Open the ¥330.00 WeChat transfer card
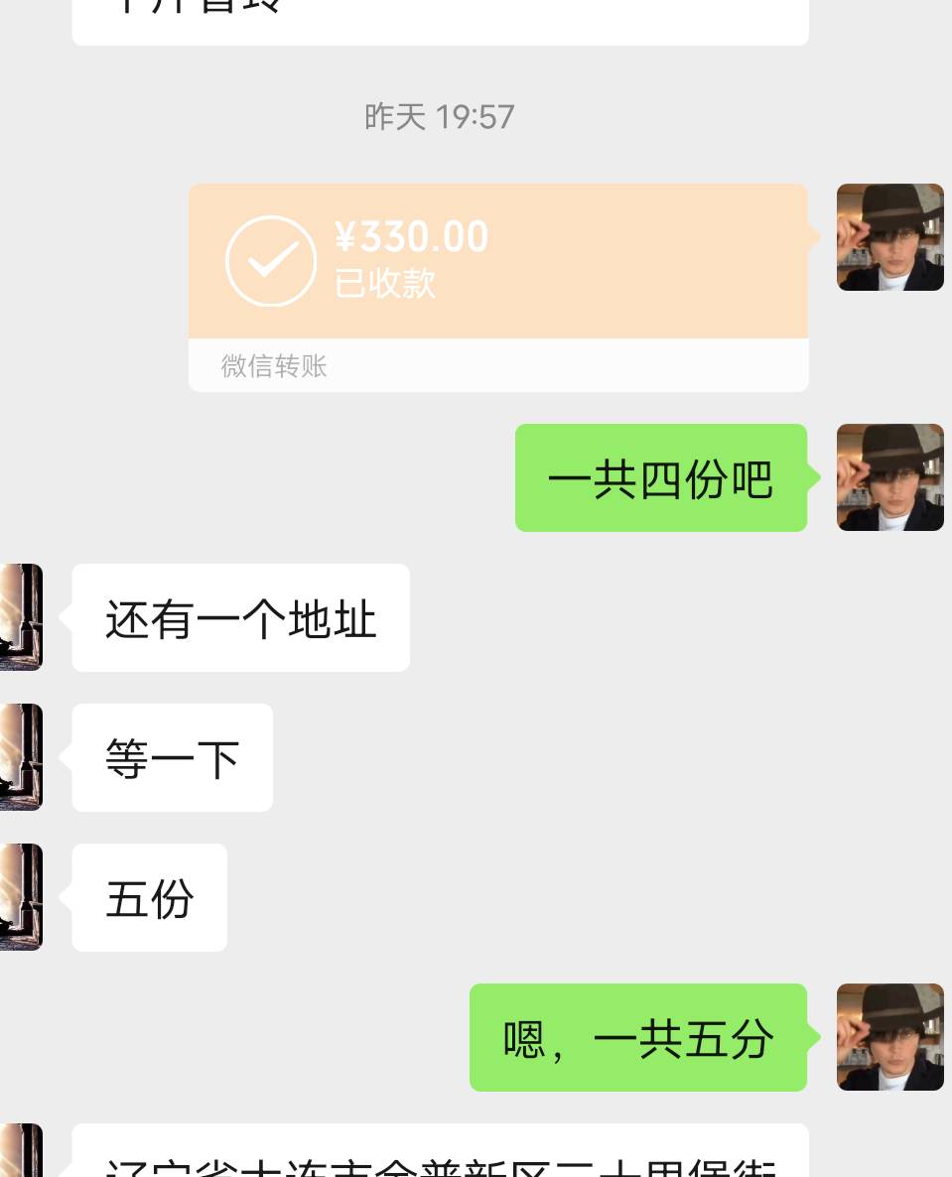The height and width of the screenshot is (1177, 952). 498,288
